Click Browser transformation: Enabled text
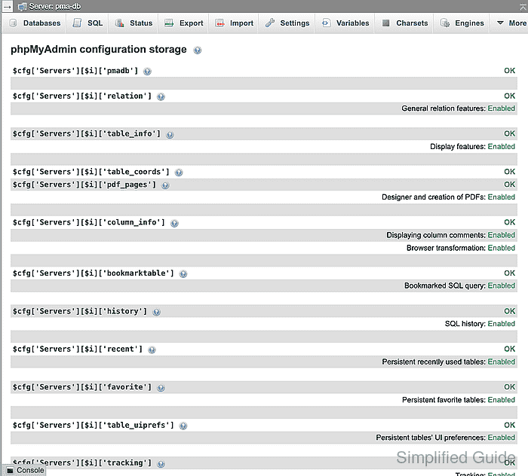The height and width of the screenshot is (476, 528). pos(461,248)
